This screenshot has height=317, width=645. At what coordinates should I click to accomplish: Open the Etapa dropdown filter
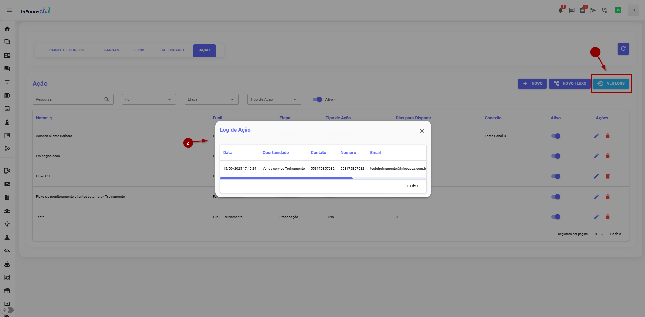click(x=211, y=99)
